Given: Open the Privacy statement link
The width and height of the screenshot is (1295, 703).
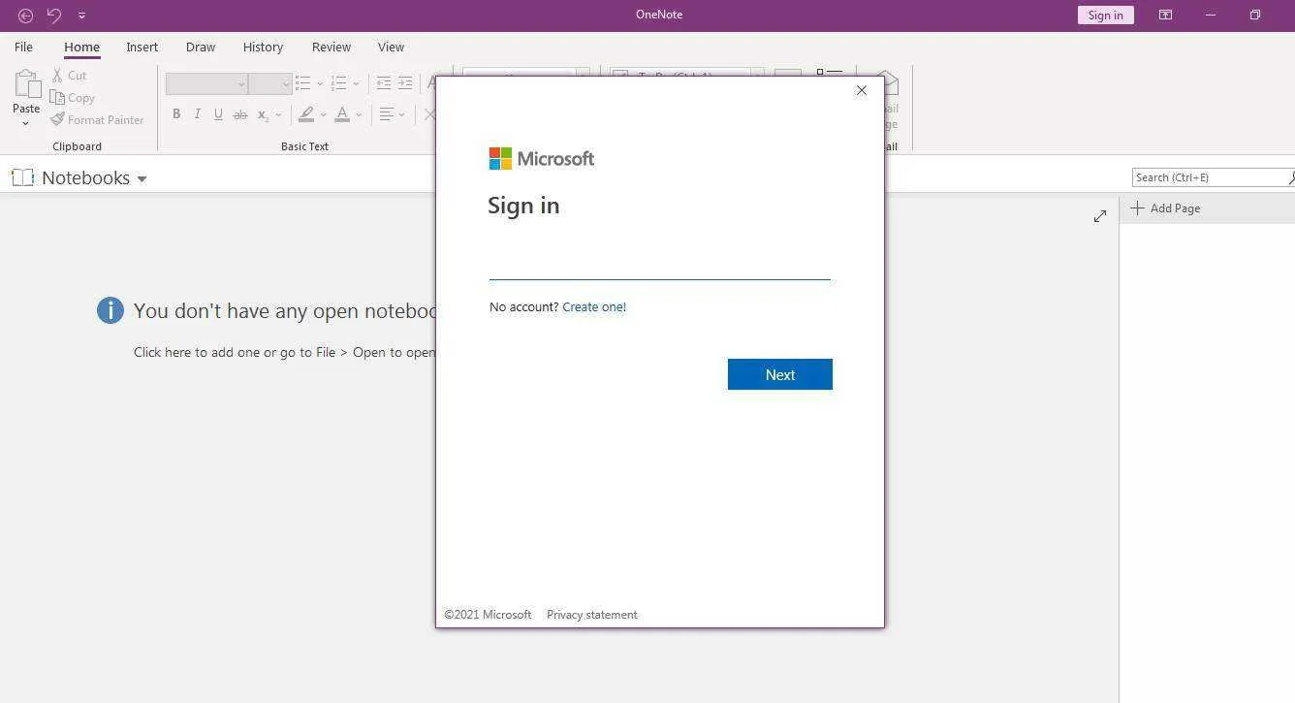Looking at the screenshot, I should point(592,615).
